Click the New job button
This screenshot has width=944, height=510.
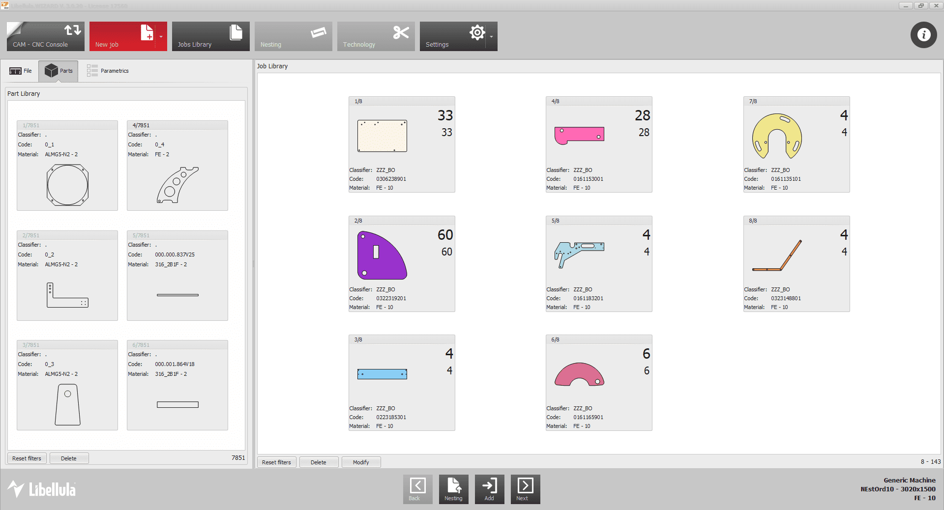click(x=122, y=36)
